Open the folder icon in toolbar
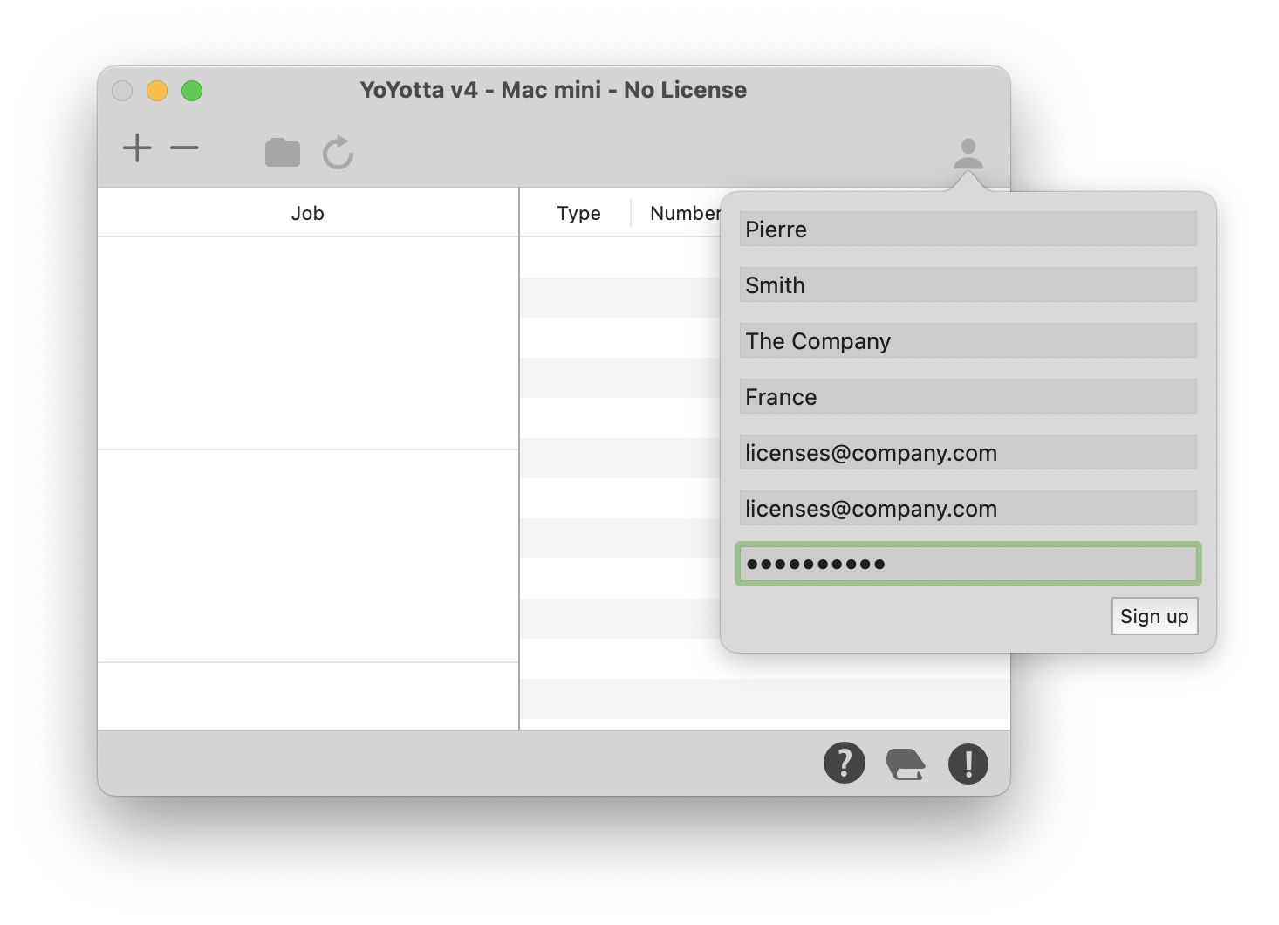The height and width of the screenshot is (925, 1279). [x=283, y=153]
